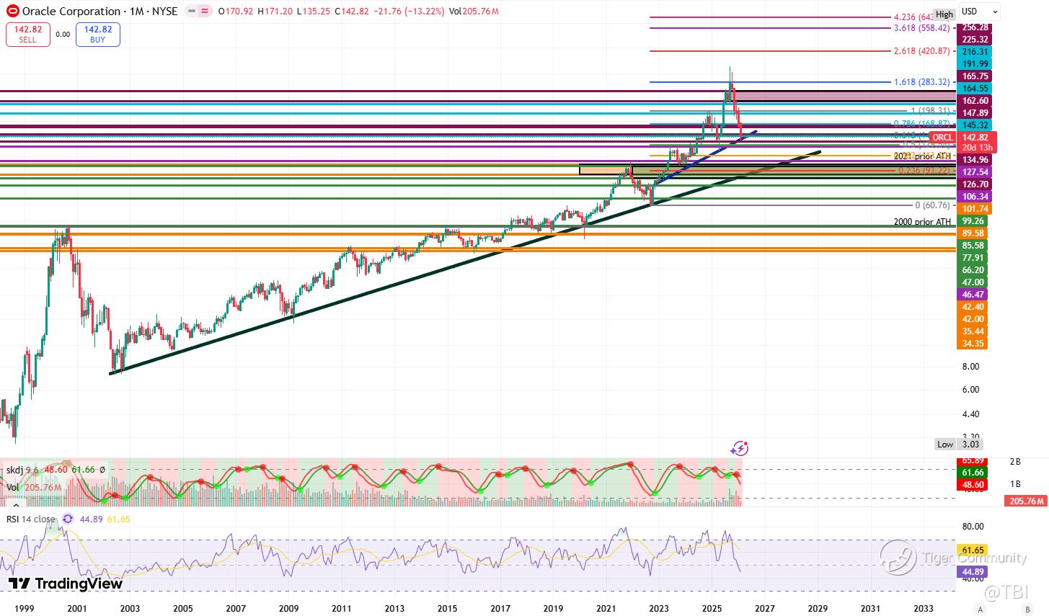
Task: Click the 101.74 orange price level label
Action: coord(973,208)
